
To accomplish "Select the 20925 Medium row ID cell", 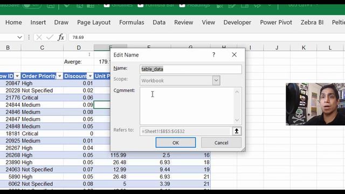I will (x=11, y=141).
